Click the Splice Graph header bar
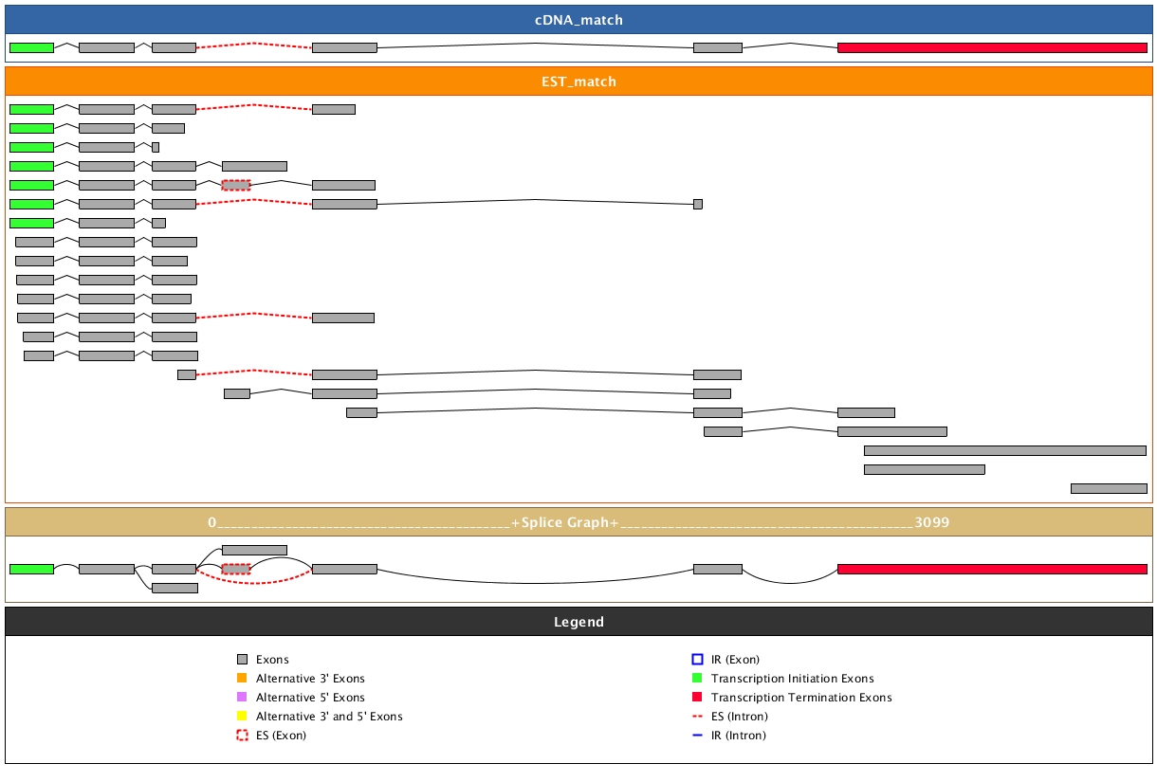 [578, 522]
